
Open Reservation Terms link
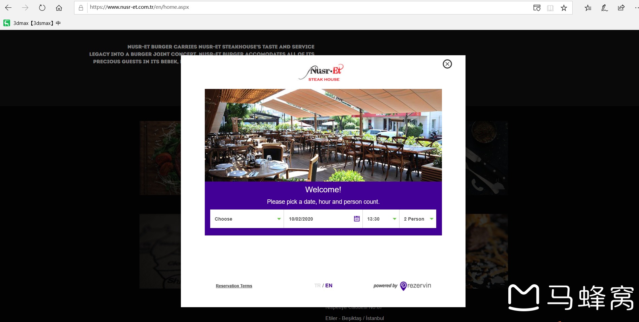pos(234,286)
